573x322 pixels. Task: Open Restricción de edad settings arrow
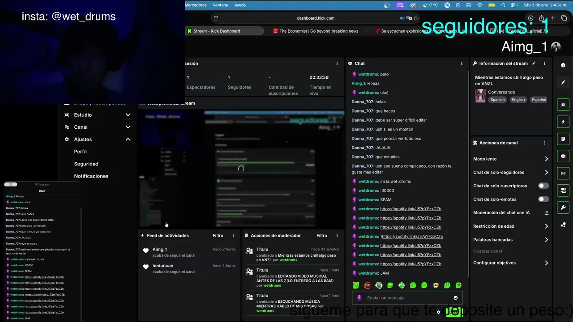click(546, 226)
